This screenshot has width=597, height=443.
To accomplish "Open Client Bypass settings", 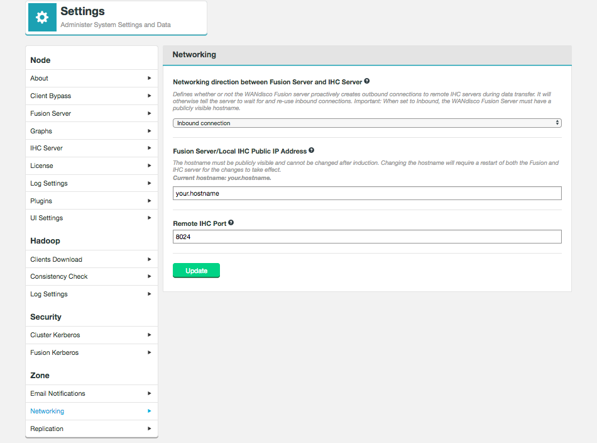I will point(91,96).
